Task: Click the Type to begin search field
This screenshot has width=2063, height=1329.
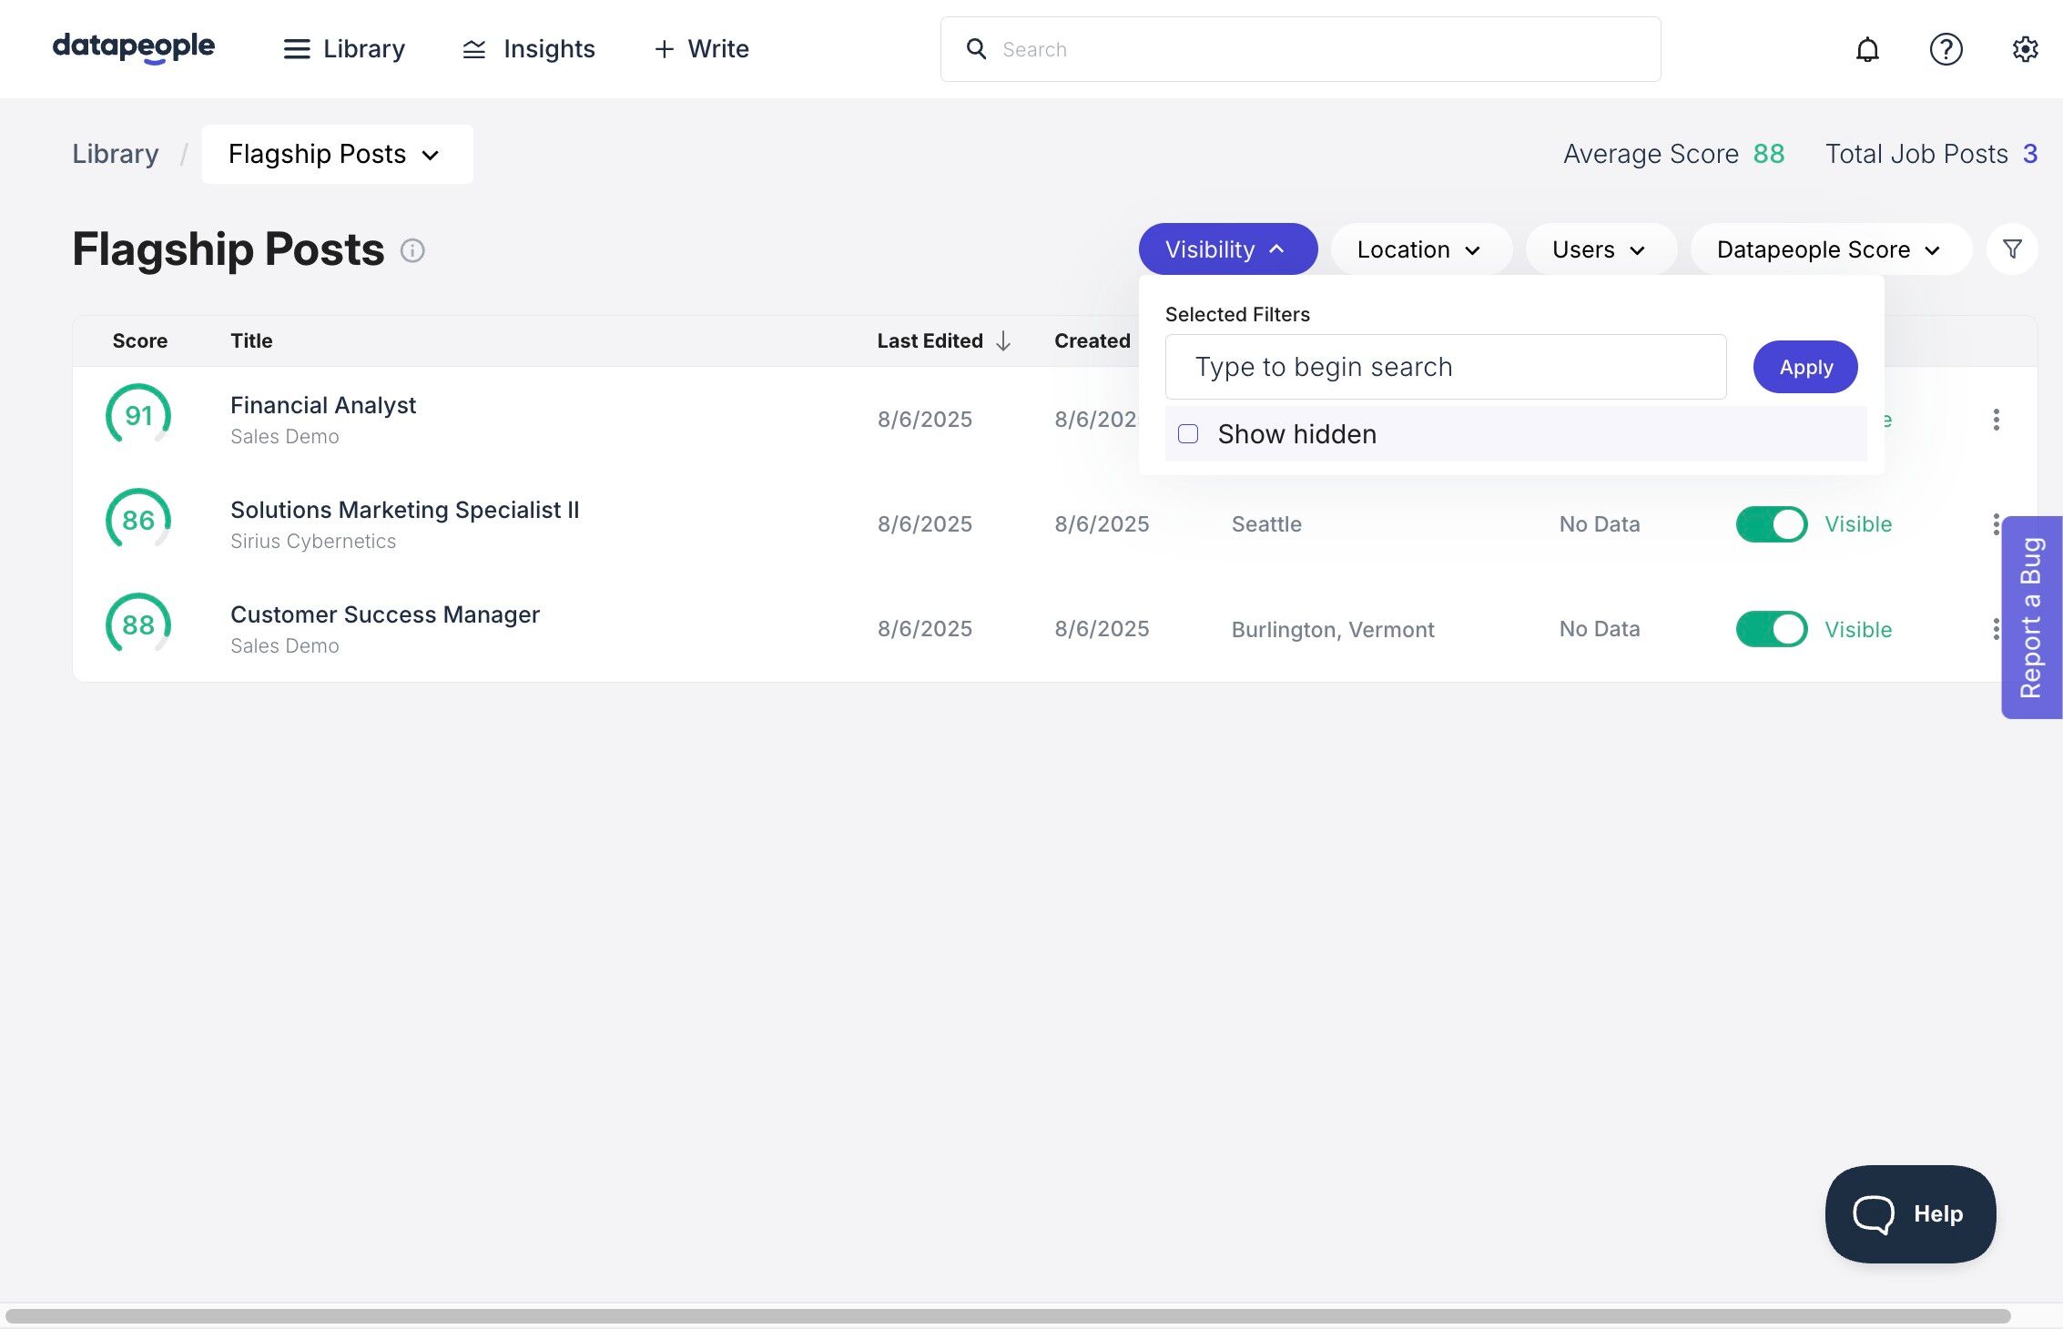Action: click(1445, 367)
